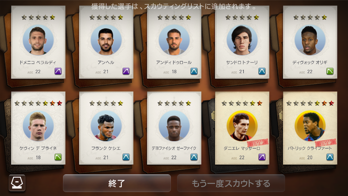Tap the blue form icon on フランク ケシエ card
Screen dimensions: 348x196
point(126,157)
